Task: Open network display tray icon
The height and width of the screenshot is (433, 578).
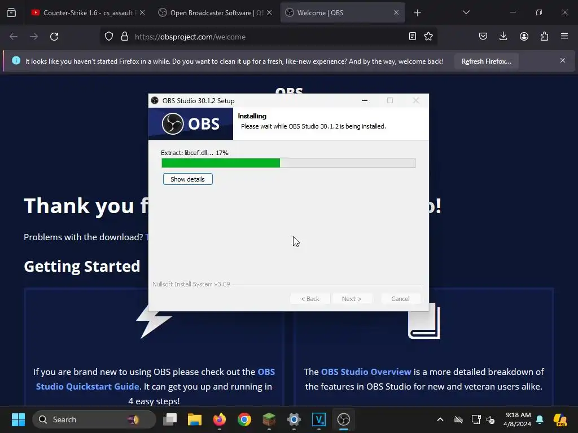Action: (x=476, y=419)
